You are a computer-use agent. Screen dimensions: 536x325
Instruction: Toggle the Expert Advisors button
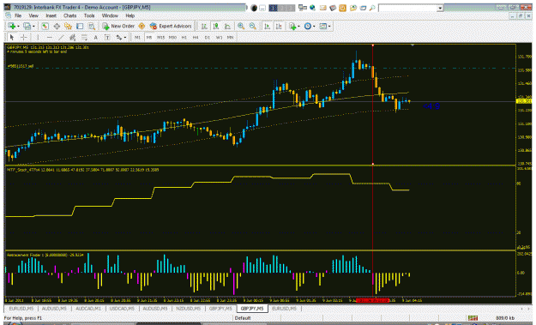[x=171, y=26]
